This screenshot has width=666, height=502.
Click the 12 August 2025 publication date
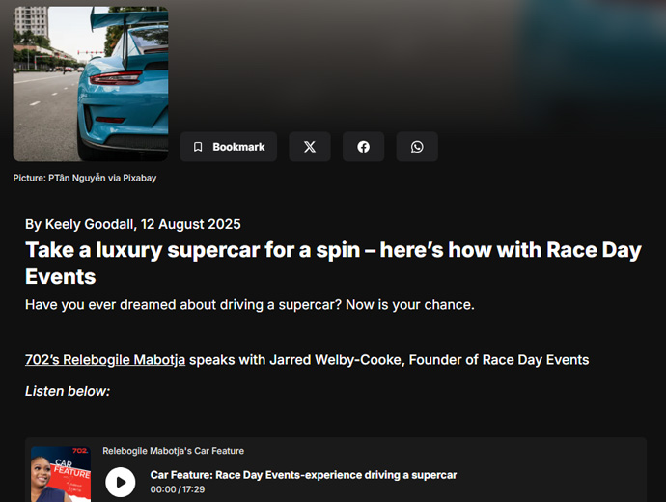[x=191, y=224]
